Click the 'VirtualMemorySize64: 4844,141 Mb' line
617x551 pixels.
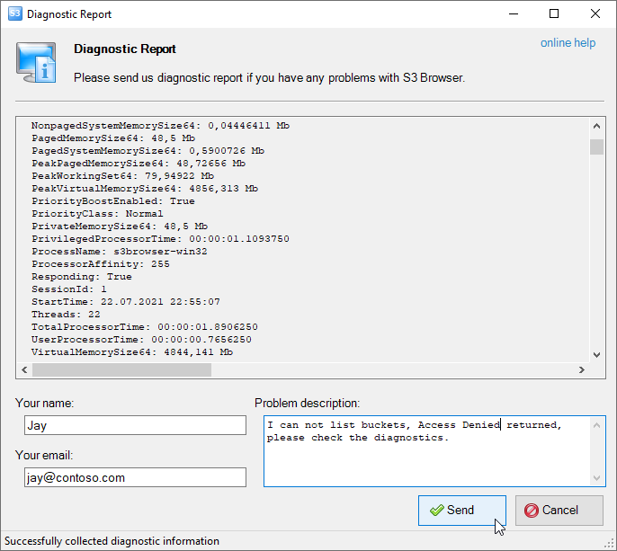click(132, 352)
